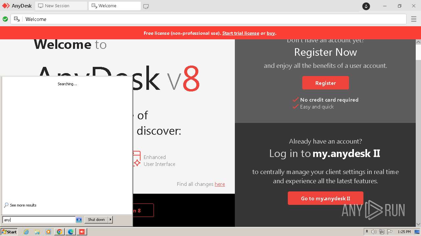Screen dimensions: 421x236
Task: Click the taskbar clock showing 1:25 PM
Action: pyautogui.click(x=404, y=232)
